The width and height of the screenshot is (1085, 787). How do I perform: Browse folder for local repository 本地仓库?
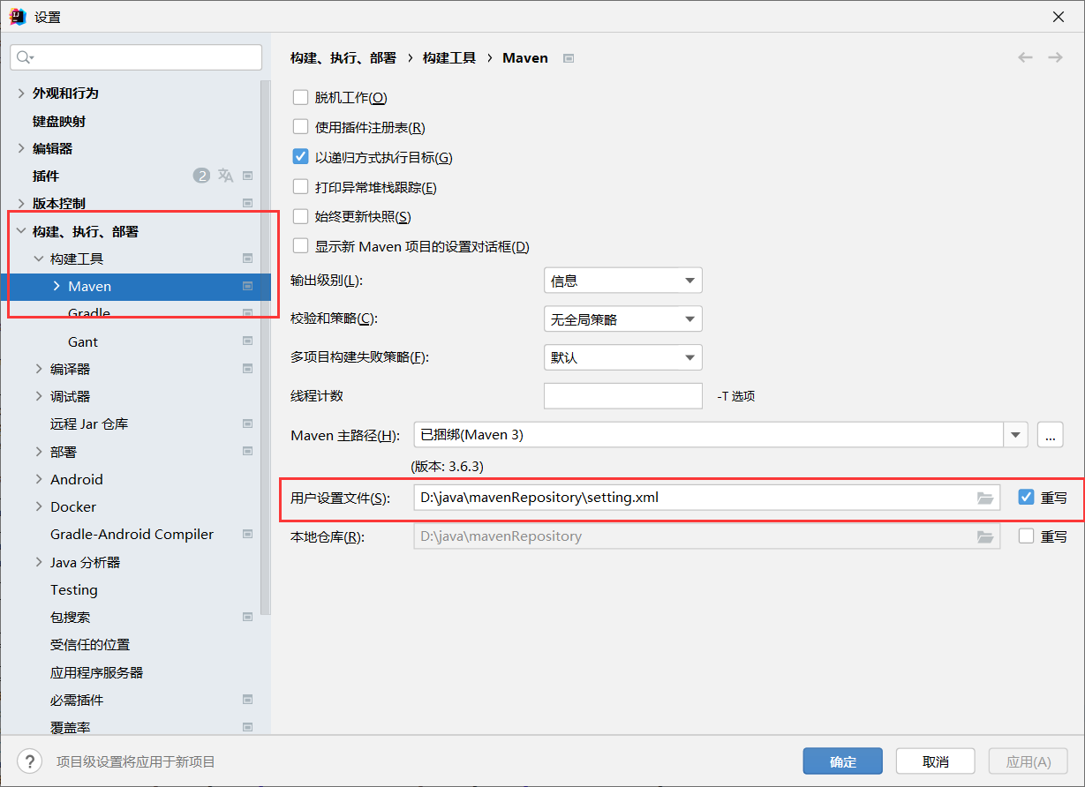(985, 536)
